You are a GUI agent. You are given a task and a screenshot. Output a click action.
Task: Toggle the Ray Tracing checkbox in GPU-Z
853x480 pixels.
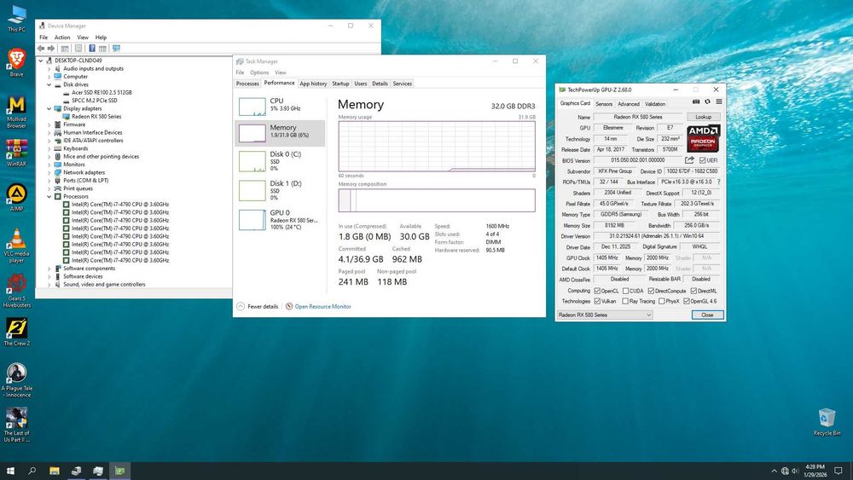click(625, 301)
